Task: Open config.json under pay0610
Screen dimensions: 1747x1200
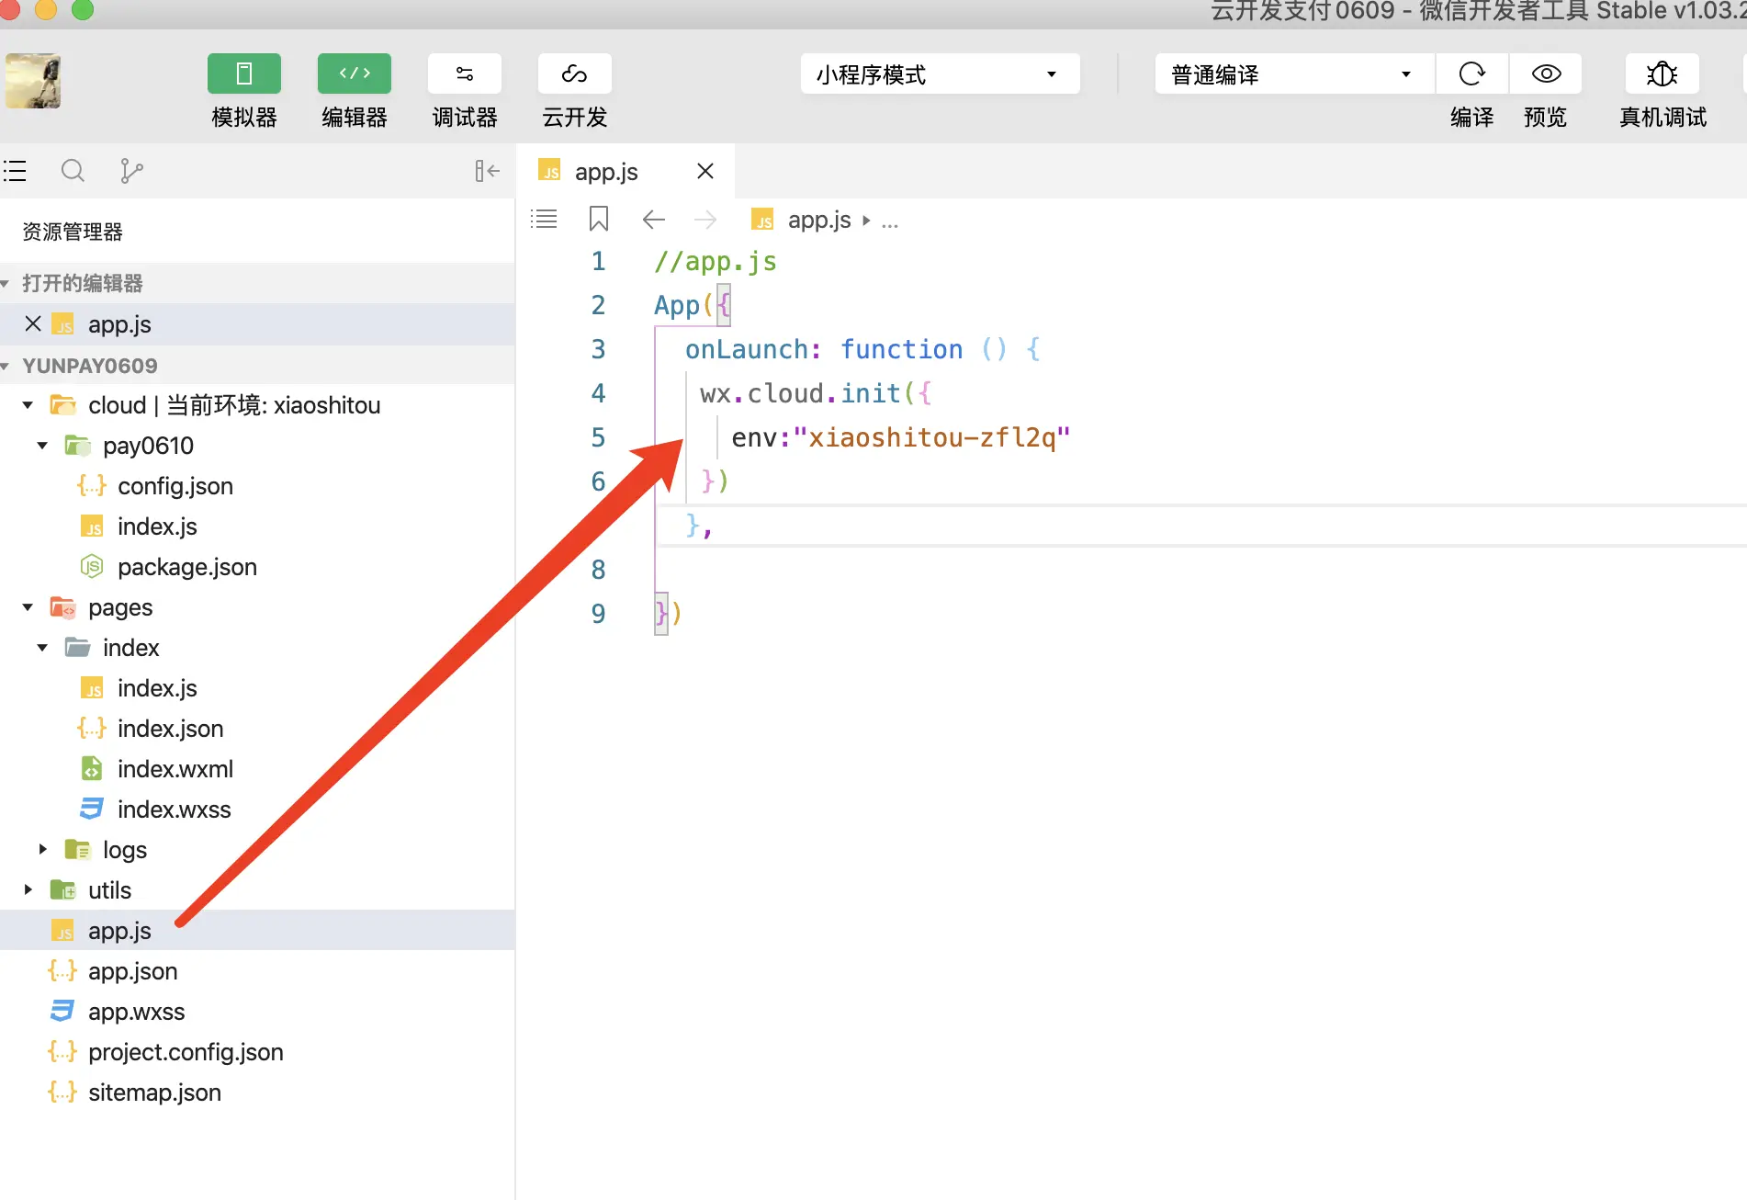Action: (x=257, y=486)
